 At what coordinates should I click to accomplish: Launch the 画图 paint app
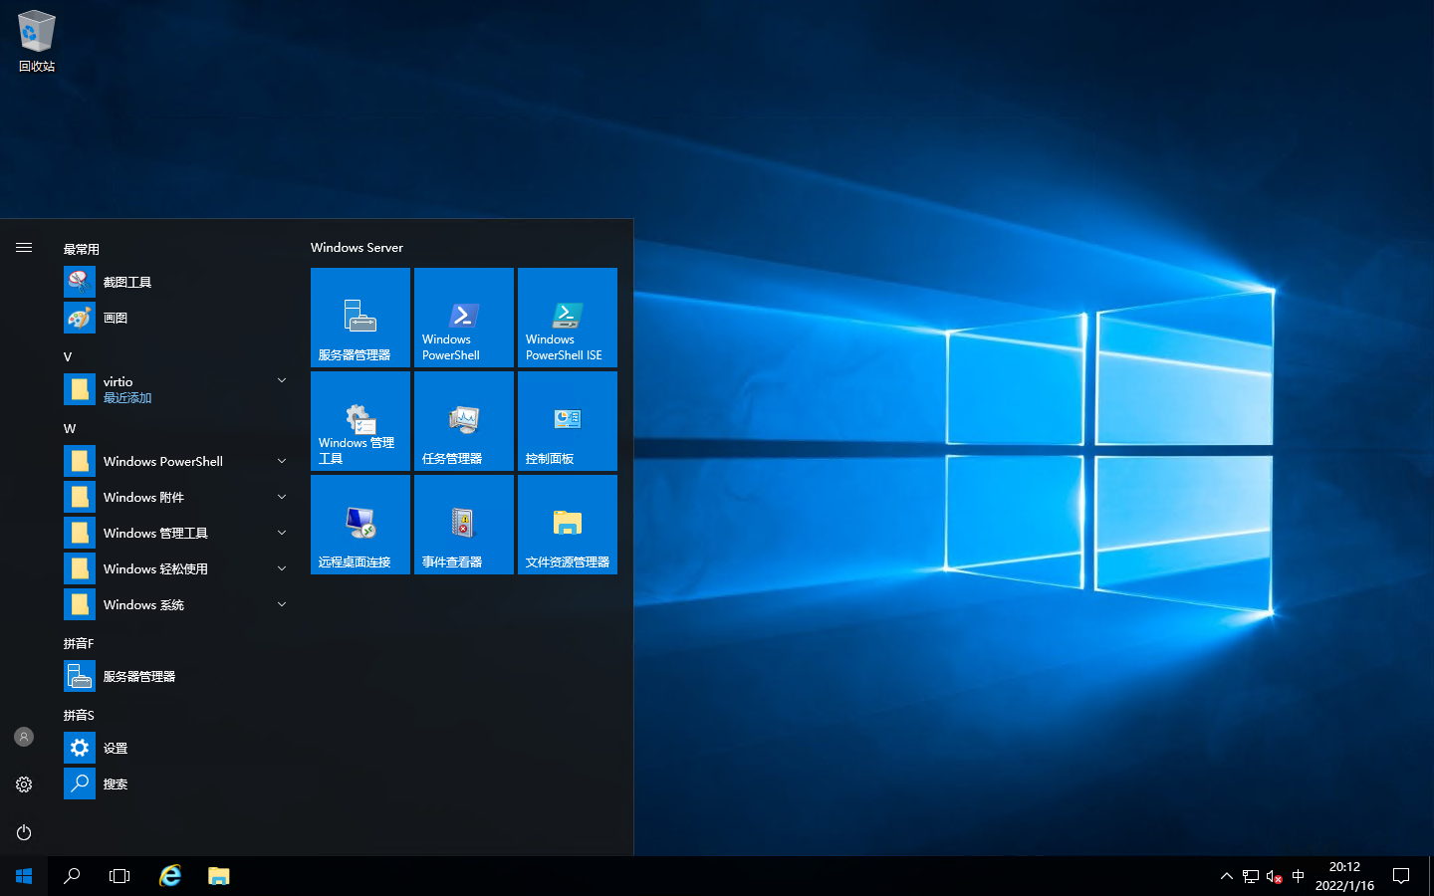(x=179, y=319)
